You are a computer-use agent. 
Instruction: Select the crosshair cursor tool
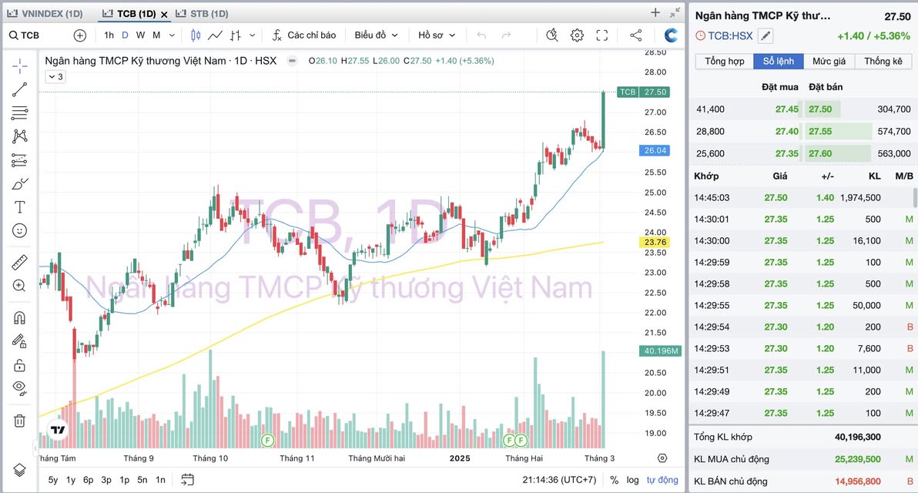click(x=19, y=66)
